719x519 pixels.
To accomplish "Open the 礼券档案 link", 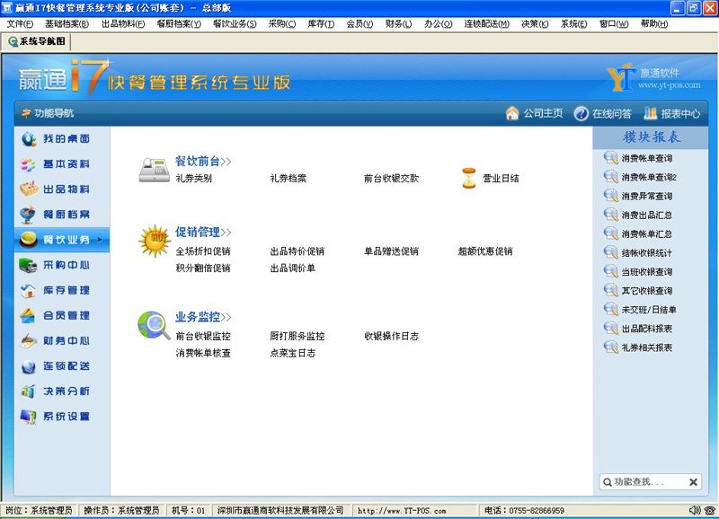I will tap(288, 178).
